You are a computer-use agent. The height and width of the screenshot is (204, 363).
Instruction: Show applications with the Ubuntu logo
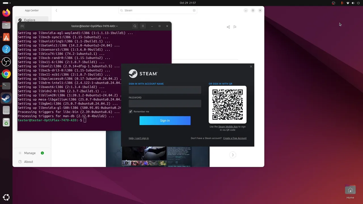pos(6,197)
